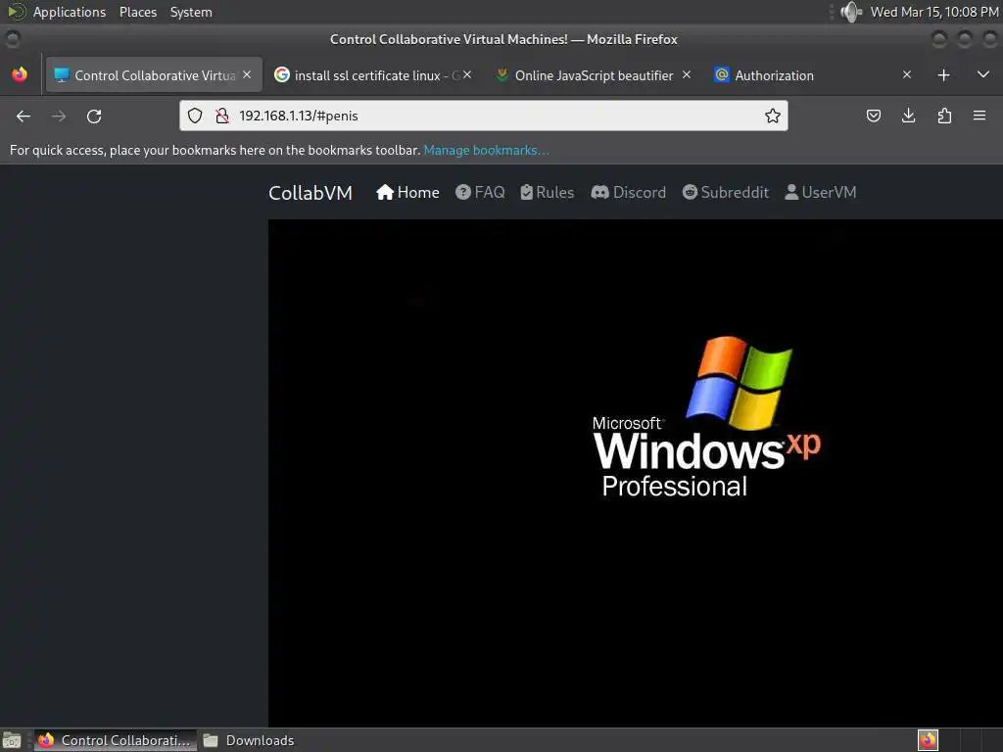Click the Windows XP VM display
This screenshot has height=752, width=1003.
coord(635,473)
